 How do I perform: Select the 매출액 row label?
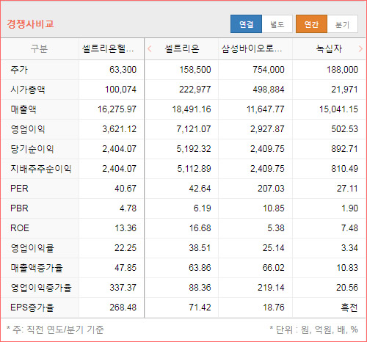pos(23,109)
